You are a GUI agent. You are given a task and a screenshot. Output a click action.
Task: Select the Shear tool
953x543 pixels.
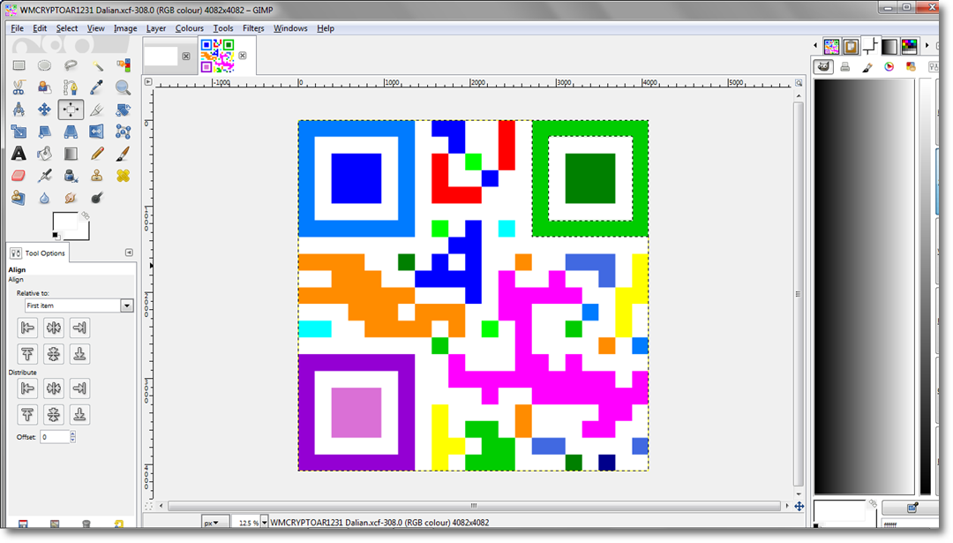click(44, 132)
